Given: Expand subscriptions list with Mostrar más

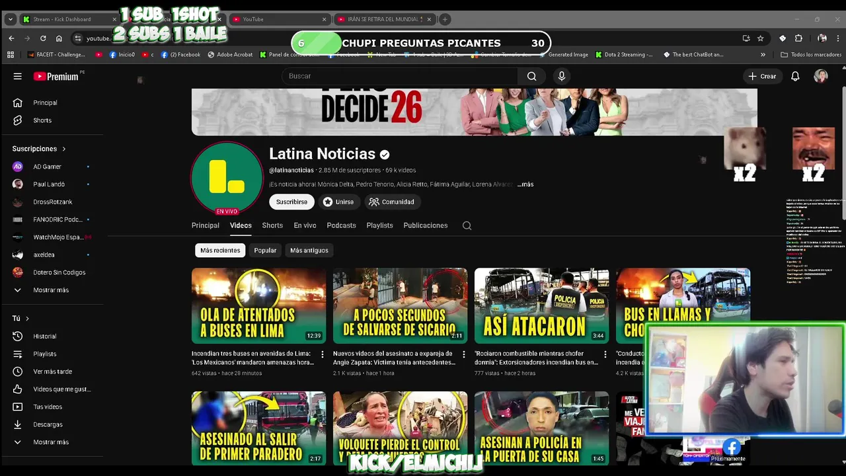Looking at the screenshot, I should pos(52,290).
